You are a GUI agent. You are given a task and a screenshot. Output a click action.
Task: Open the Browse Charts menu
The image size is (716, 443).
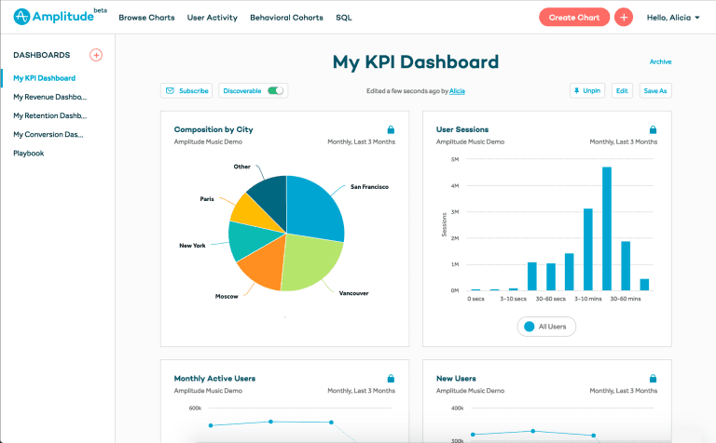tap(146, 17)
